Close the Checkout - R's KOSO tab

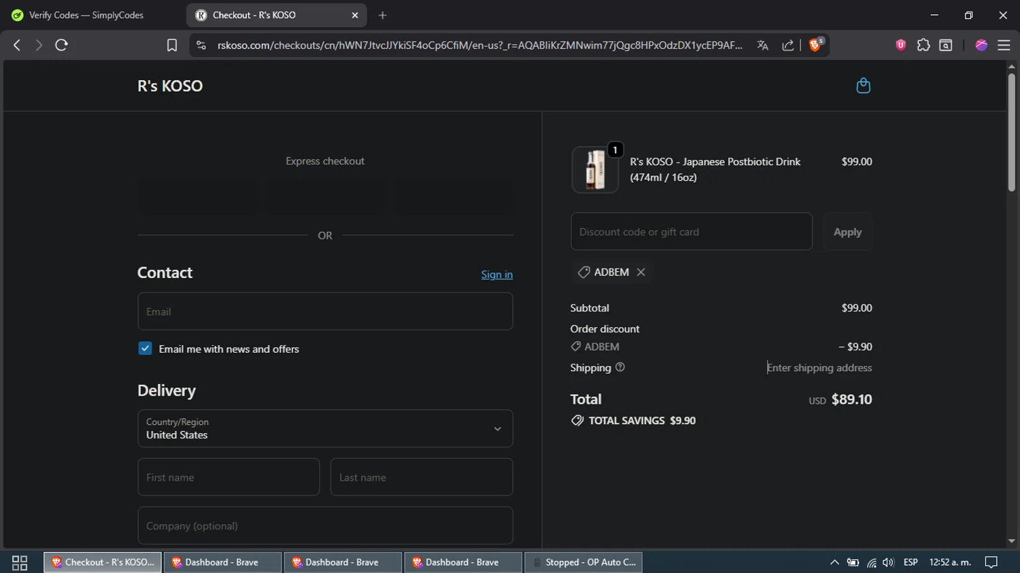pyautogui.click(x=355, y=15)
